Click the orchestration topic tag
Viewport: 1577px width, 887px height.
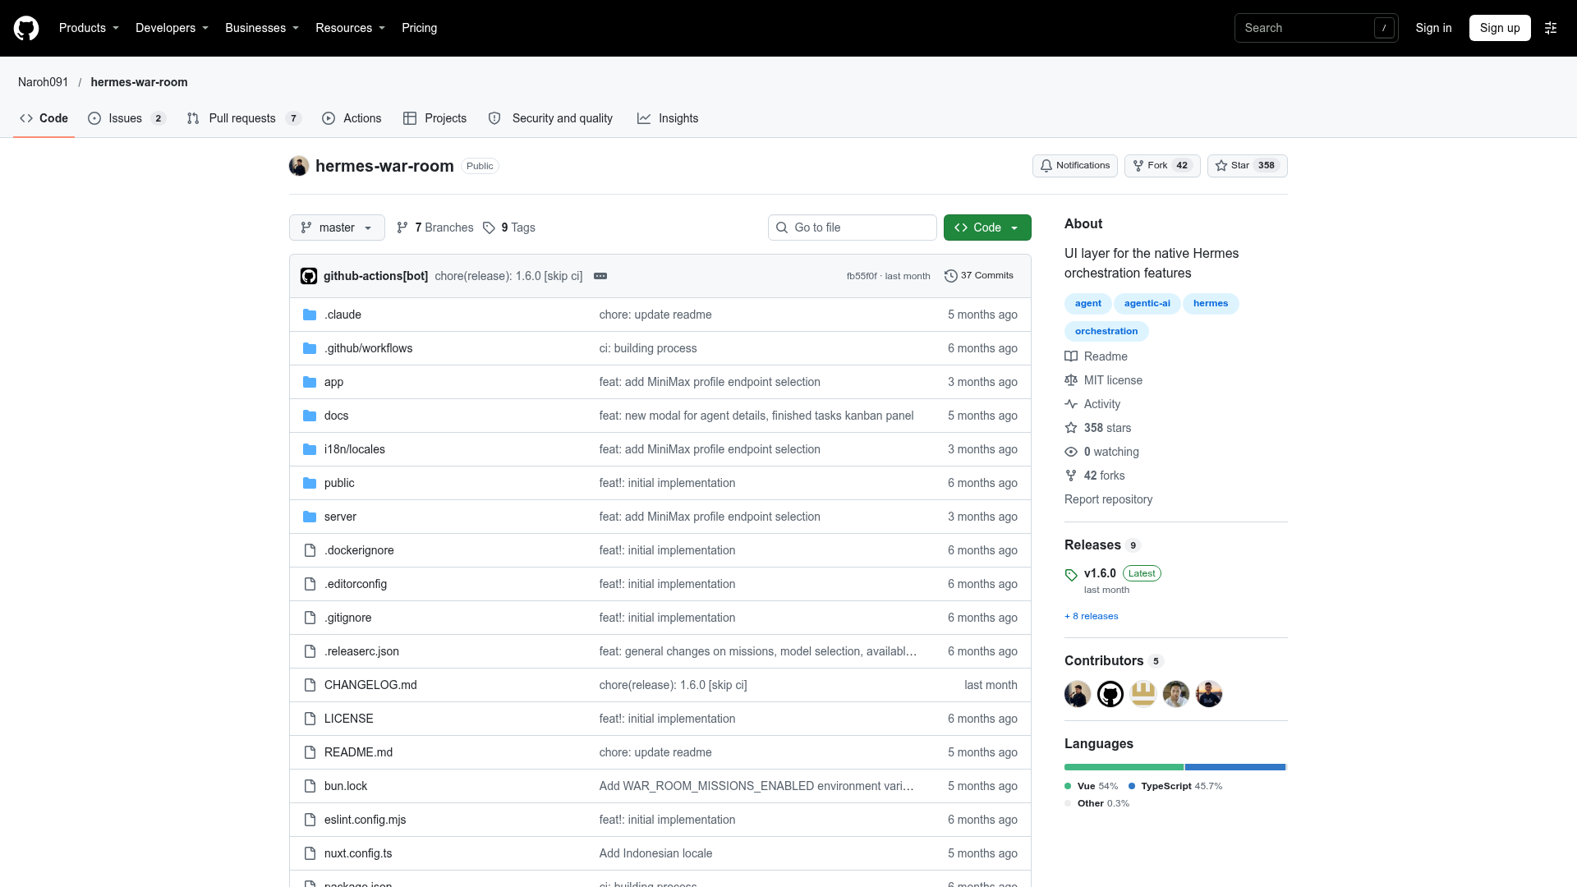1106,331
